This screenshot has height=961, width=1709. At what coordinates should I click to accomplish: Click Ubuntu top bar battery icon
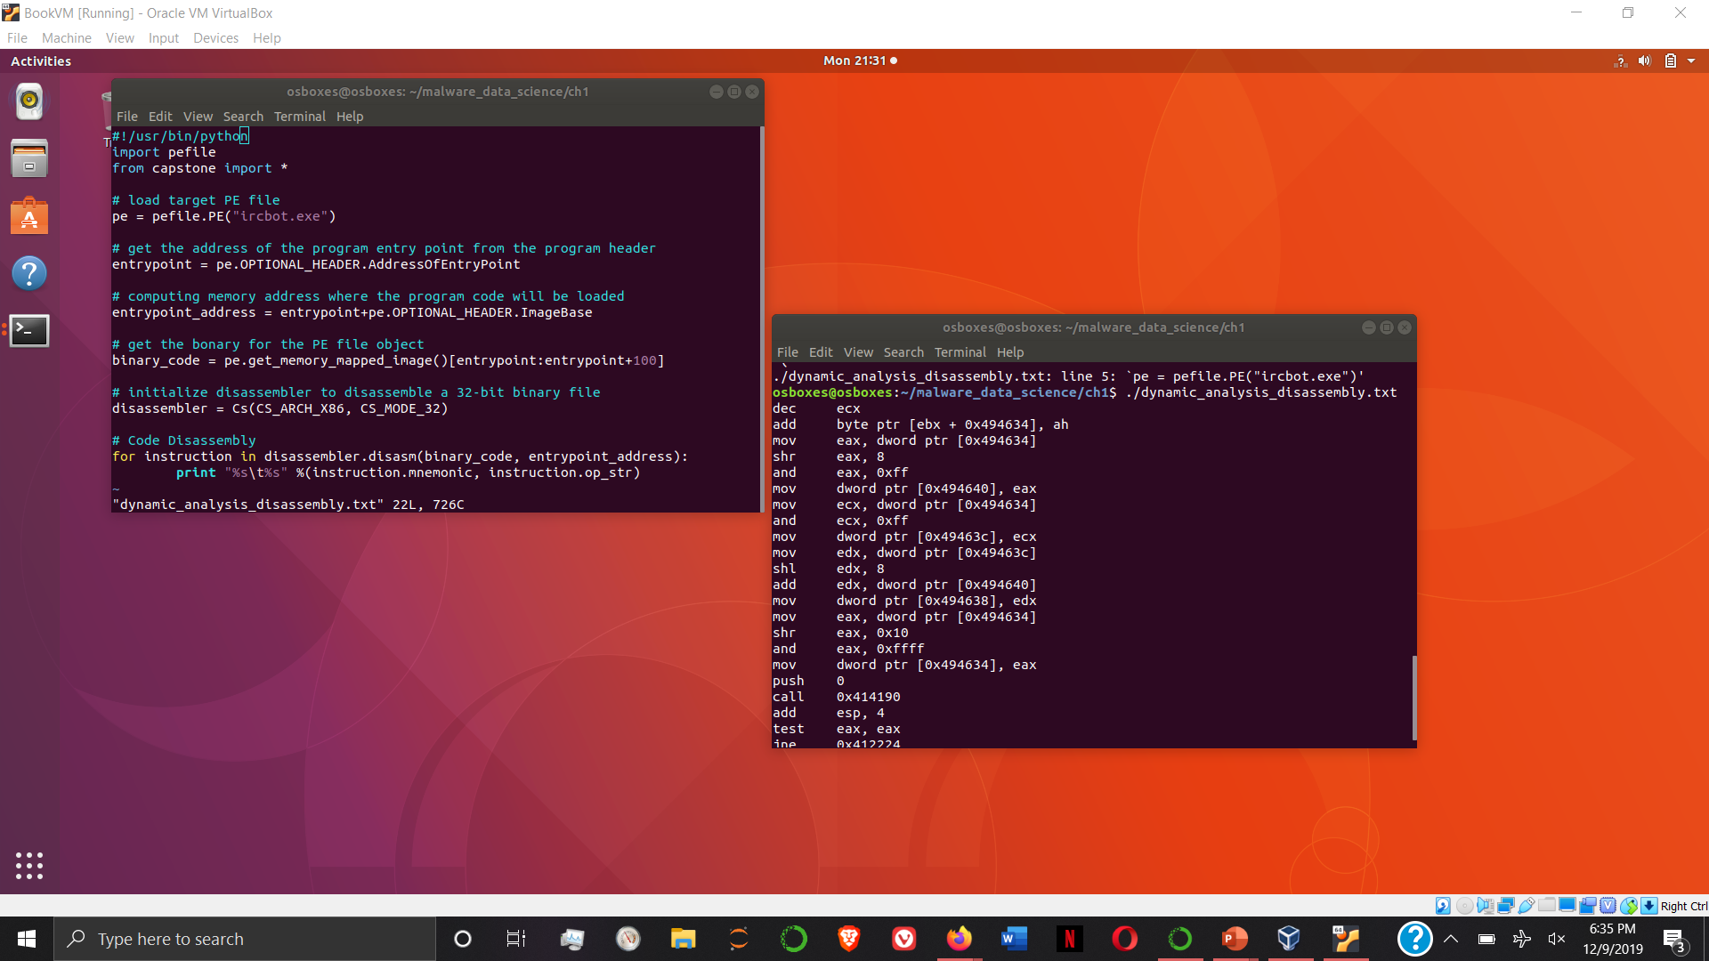point(1671,61)
